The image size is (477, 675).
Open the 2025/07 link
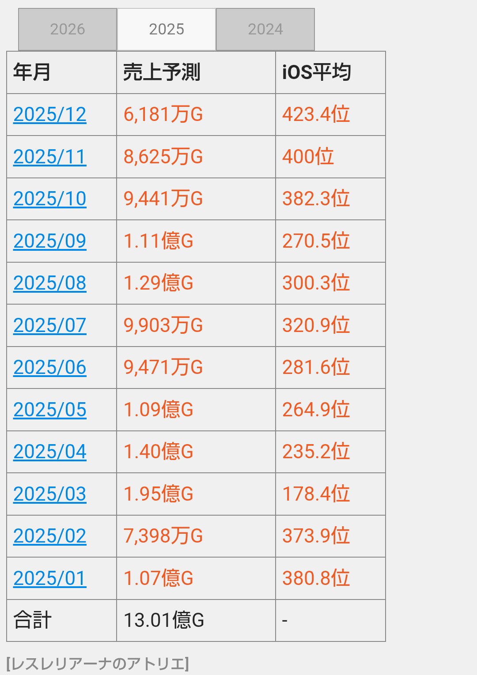pos(50,325)
